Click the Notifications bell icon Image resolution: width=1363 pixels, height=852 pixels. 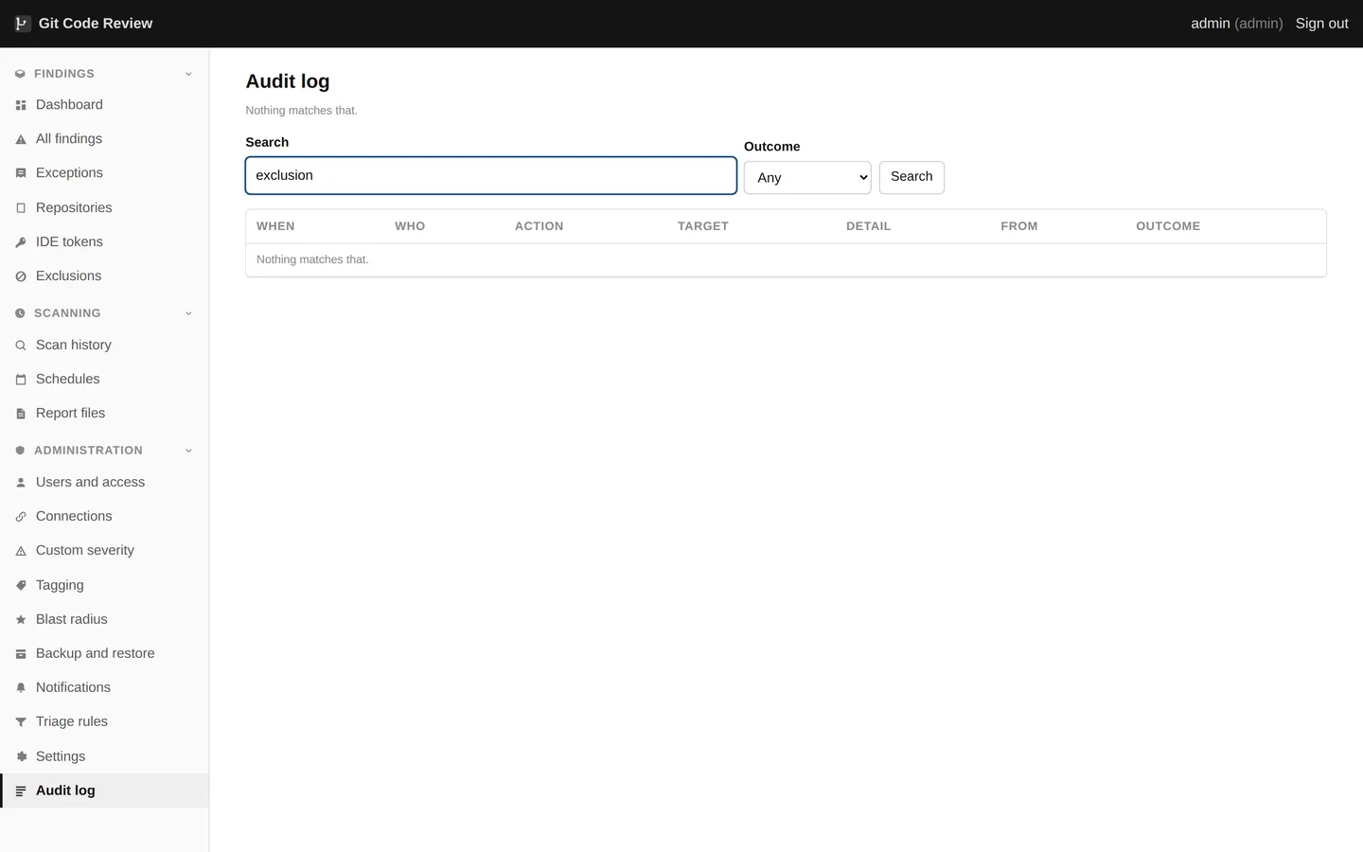point(21,688)
